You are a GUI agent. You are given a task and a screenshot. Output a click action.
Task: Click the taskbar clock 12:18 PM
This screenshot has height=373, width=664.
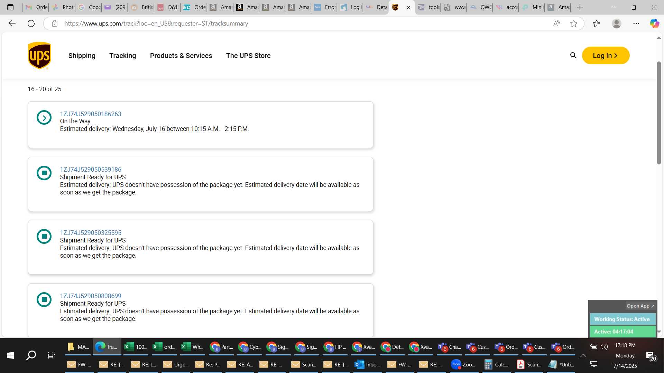click(625, 345)
